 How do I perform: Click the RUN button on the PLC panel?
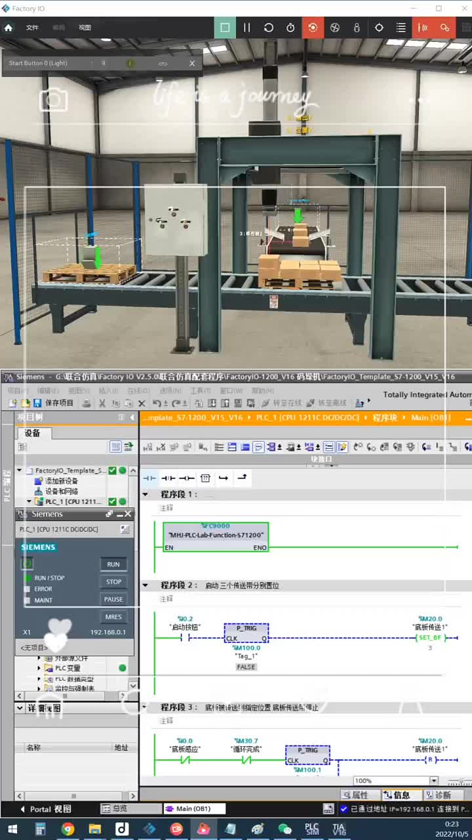click(113, 564)
